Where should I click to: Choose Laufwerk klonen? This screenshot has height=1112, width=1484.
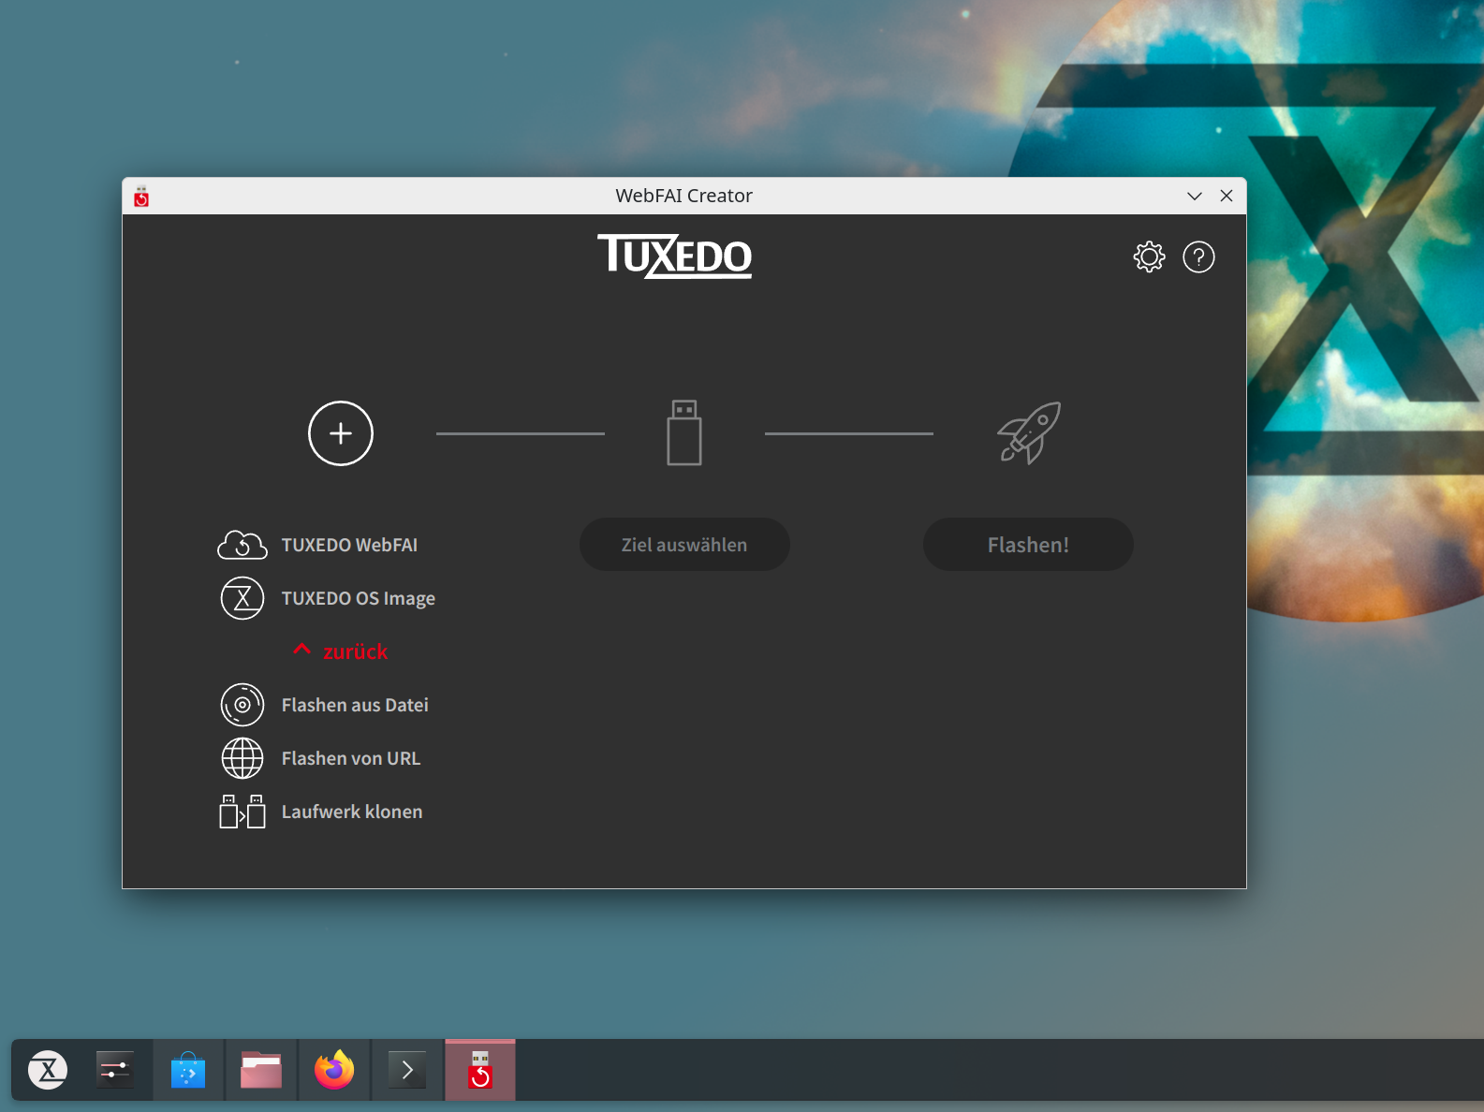pyautogui.click(x=351, y=812)
